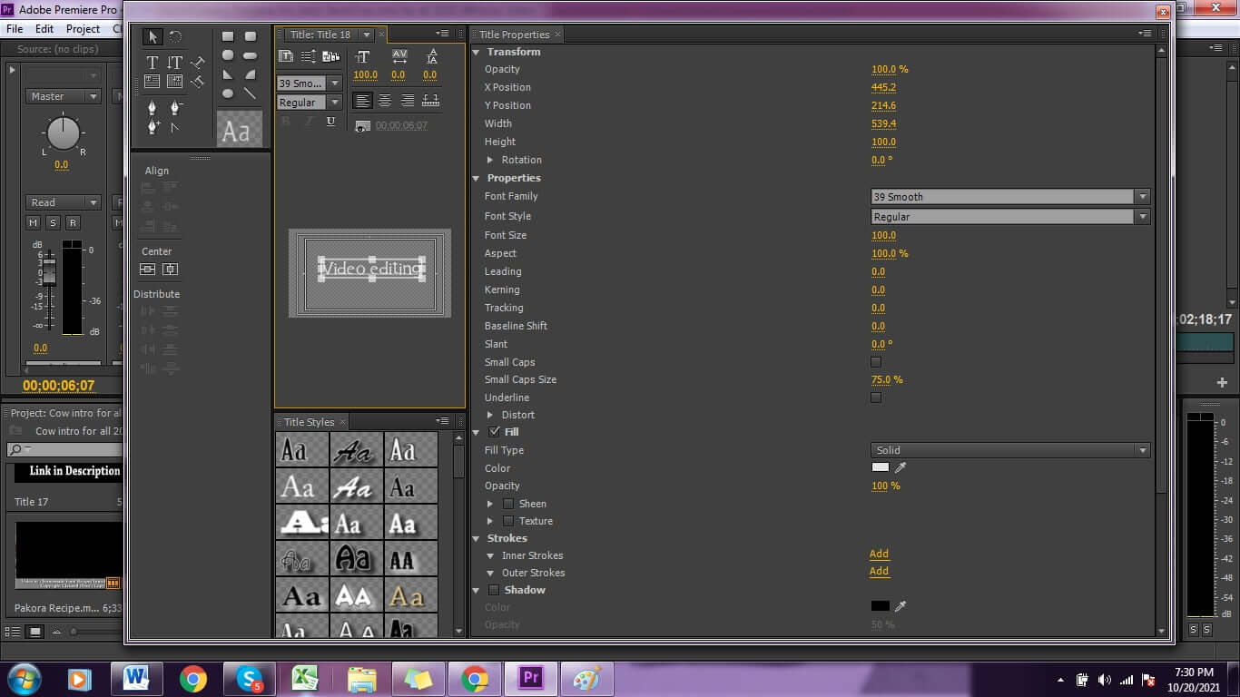The image size is (1240, 697).
Task: Pick fill color with the Fill eyedropper
Action: tap(901, 468)
